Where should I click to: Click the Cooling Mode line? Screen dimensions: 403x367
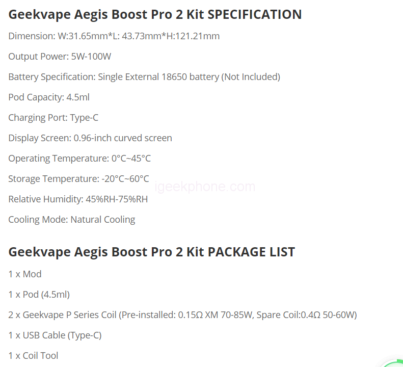72,220
